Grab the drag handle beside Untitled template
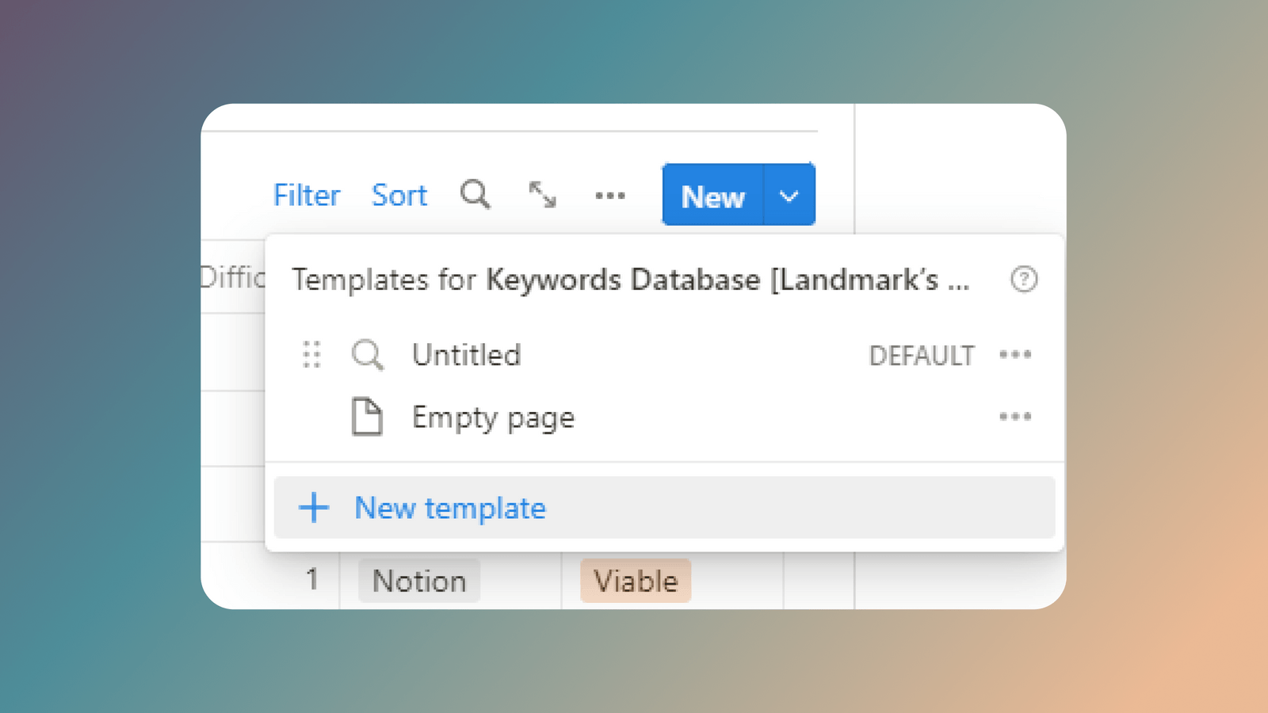This screenshot has height=713, width=1268. pos(312,355)
